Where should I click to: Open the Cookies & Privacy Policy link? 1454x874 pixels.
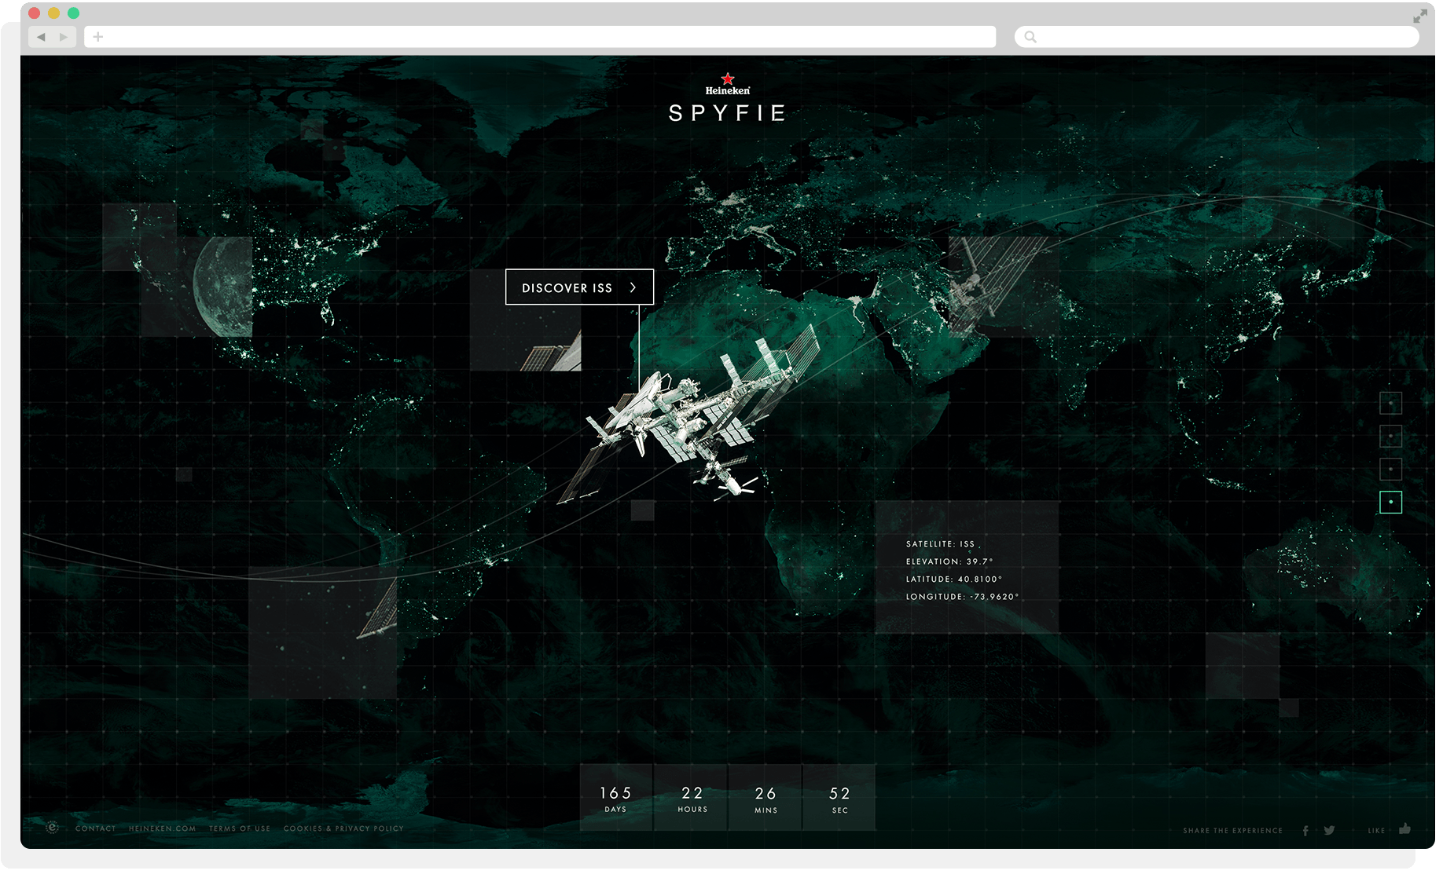click(343, 828)
